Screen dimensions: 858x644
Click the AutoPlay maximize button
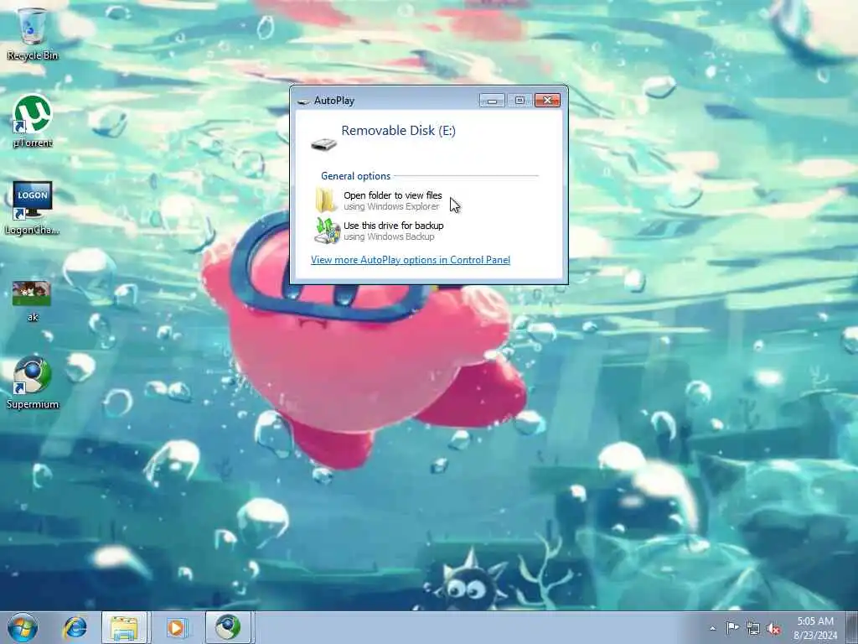coord(519,101)
